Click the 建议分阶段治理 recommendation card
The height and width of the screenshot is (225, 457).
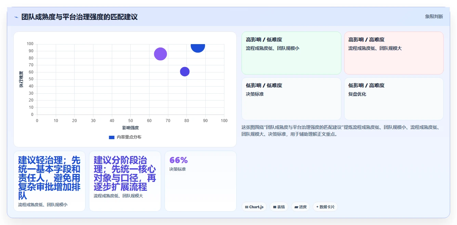click(x=125, y=181)
